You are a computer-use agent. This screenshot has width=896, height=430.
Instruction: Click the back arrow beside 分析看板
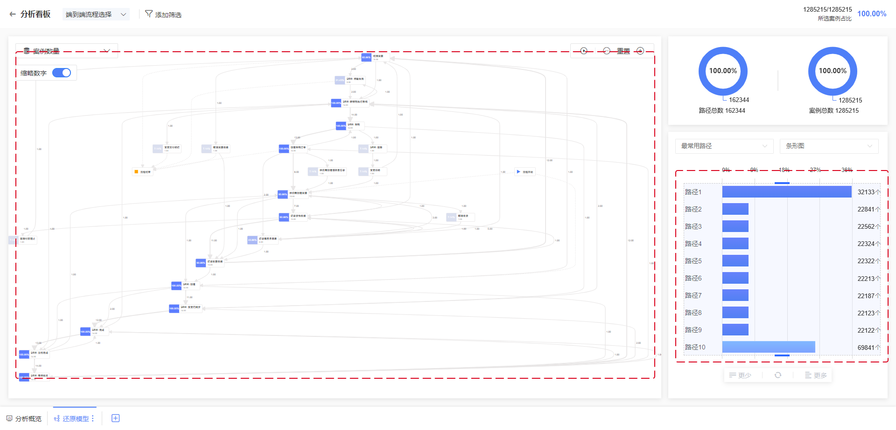pyautogui.click(x=13, y=14)
